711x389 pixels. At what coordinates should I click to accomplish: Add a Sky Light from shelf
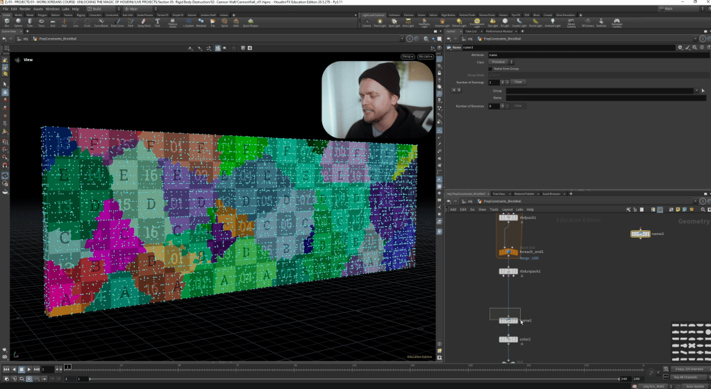(492, 22)
